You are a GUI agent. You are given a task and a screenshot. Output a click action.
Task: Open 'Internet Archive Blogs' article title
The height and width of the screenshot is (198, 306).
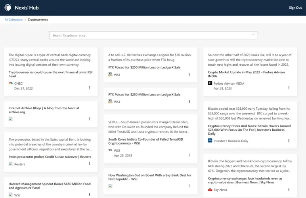pos(44,110)
